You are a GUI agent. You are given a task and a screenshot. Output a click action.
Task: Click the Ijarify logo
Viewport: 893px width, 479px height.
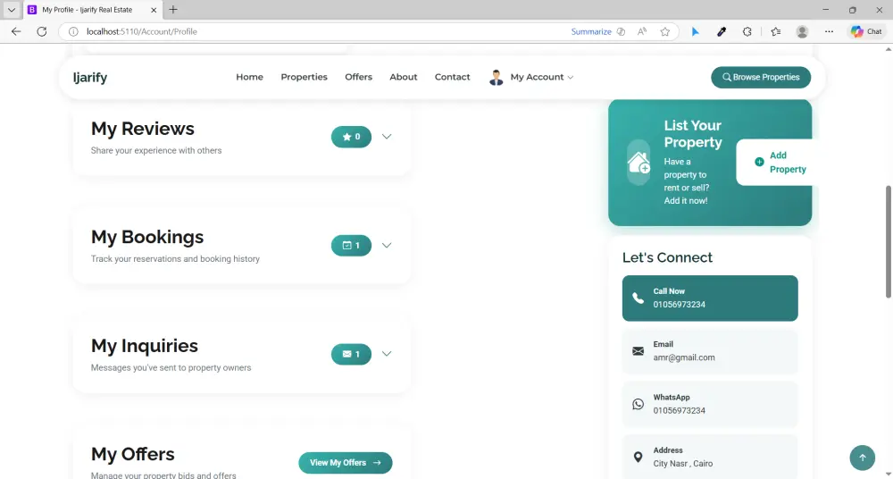[90, 78]
